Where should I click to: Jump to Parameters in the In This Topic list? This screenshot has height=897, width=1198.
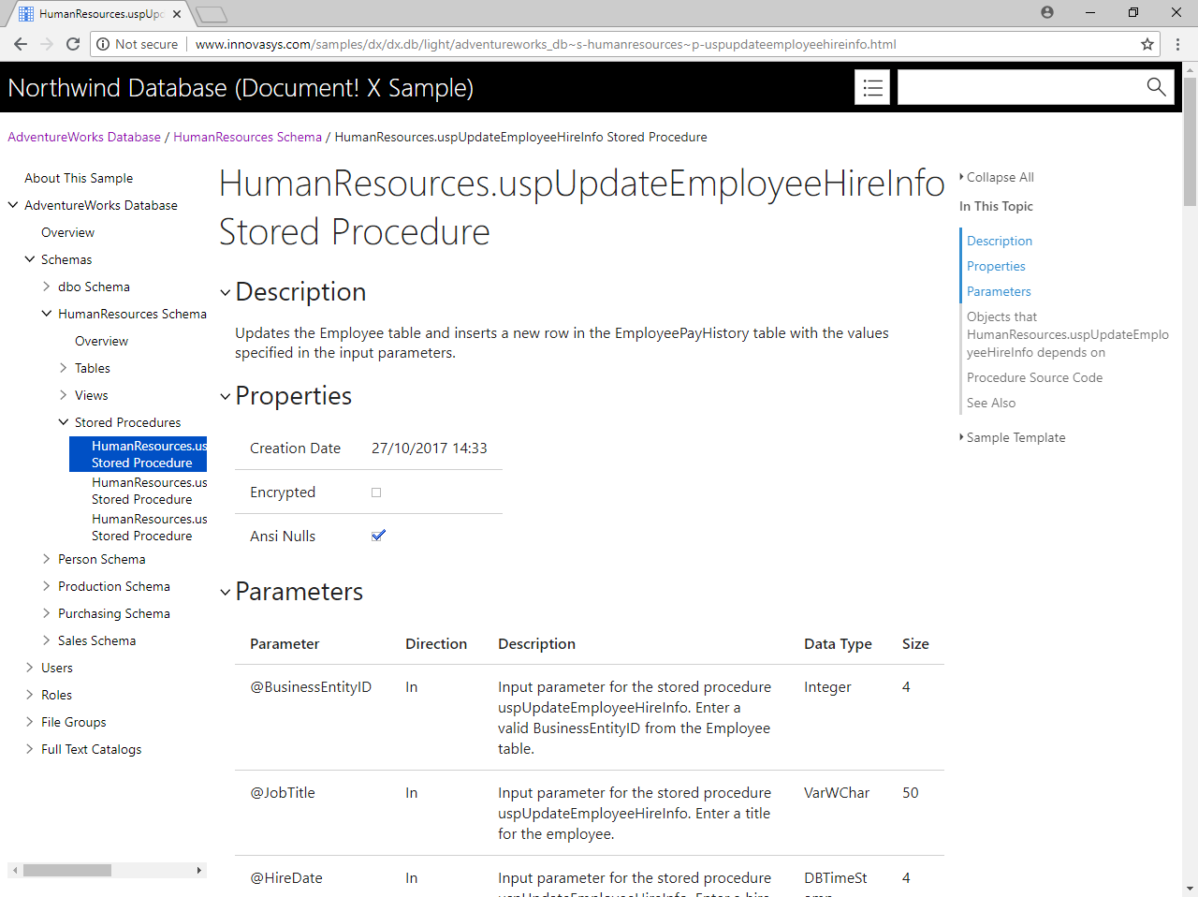pos(999,291)
